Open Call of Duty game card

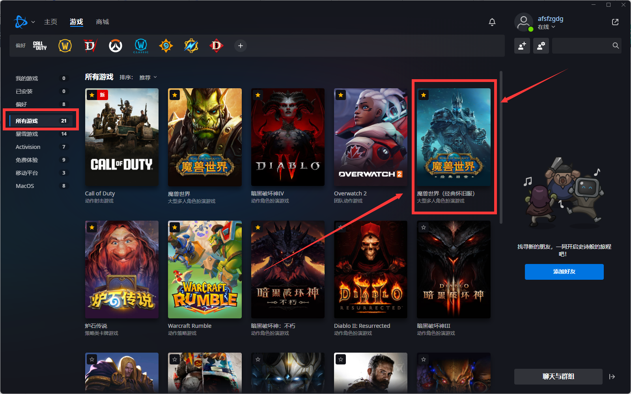pos(122,137)
